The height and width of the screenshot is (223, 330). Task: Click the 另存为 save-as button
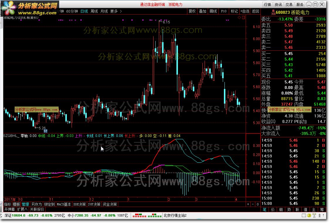36,204
